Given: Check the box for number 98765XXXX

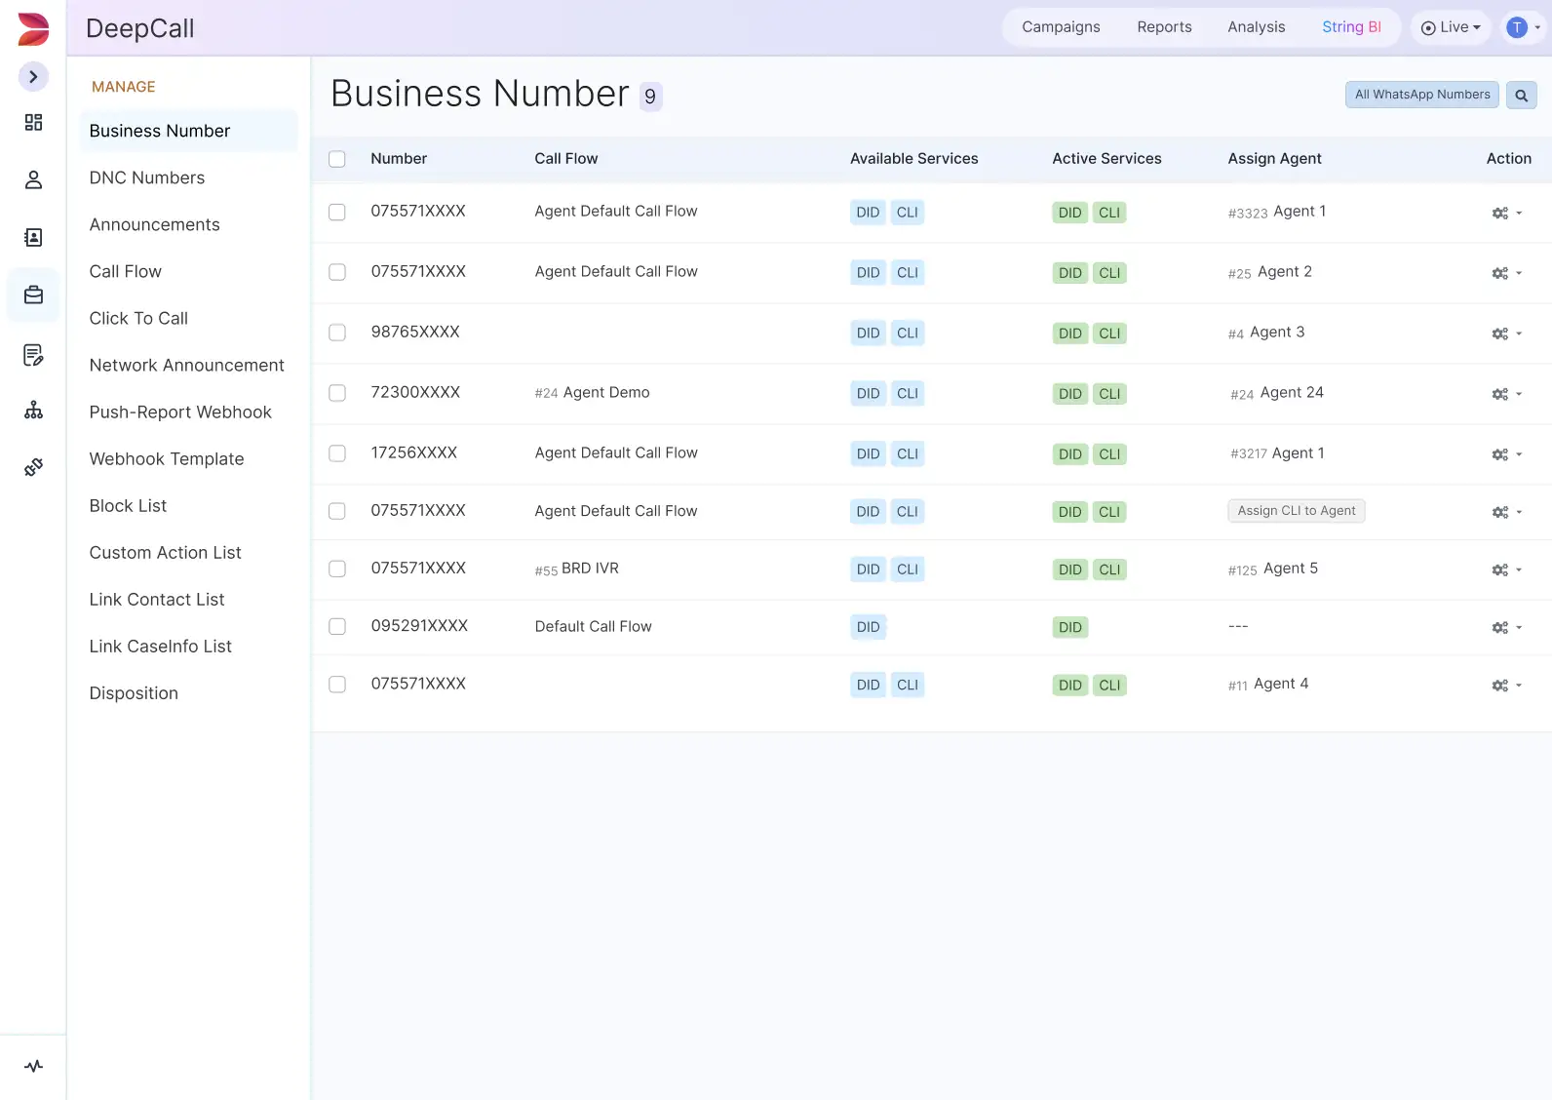Looking at the screenshot, I should pyautogui.click(x=337, y=333).
